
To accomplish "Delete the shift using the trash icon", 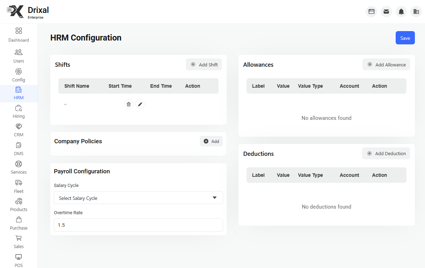I will click(x=129, y=104).
